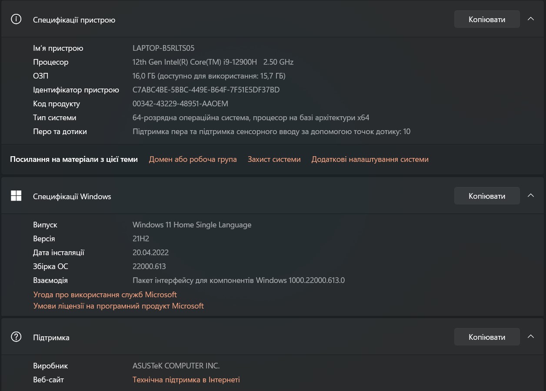The image size is (546, 391).
Task: Click the product code 00342-43229-48951-AAOEM
Action: click(x=180, y=104)
